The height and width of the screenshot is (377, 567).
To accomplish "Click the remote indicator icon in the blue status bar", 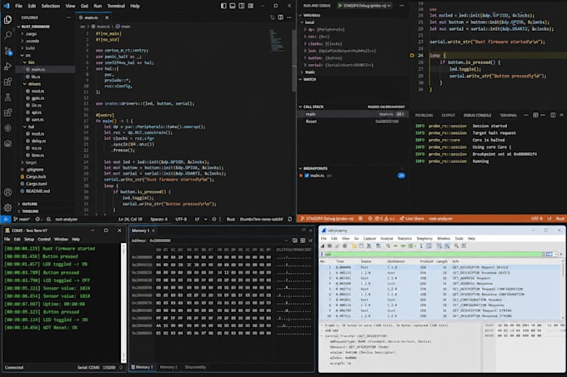I will 6,219.
